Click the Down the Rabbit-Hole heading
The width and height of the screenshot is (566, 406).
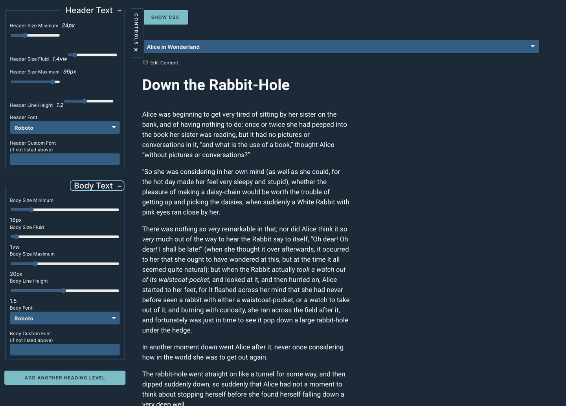pyautogui.click(x=216, y=85)
